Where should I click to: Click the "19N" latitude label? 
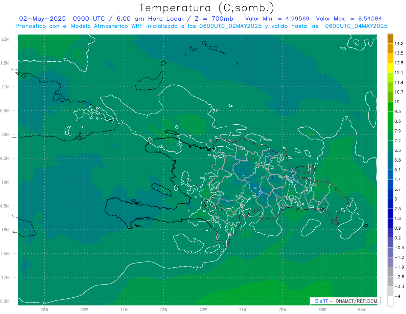click(5, 182)
